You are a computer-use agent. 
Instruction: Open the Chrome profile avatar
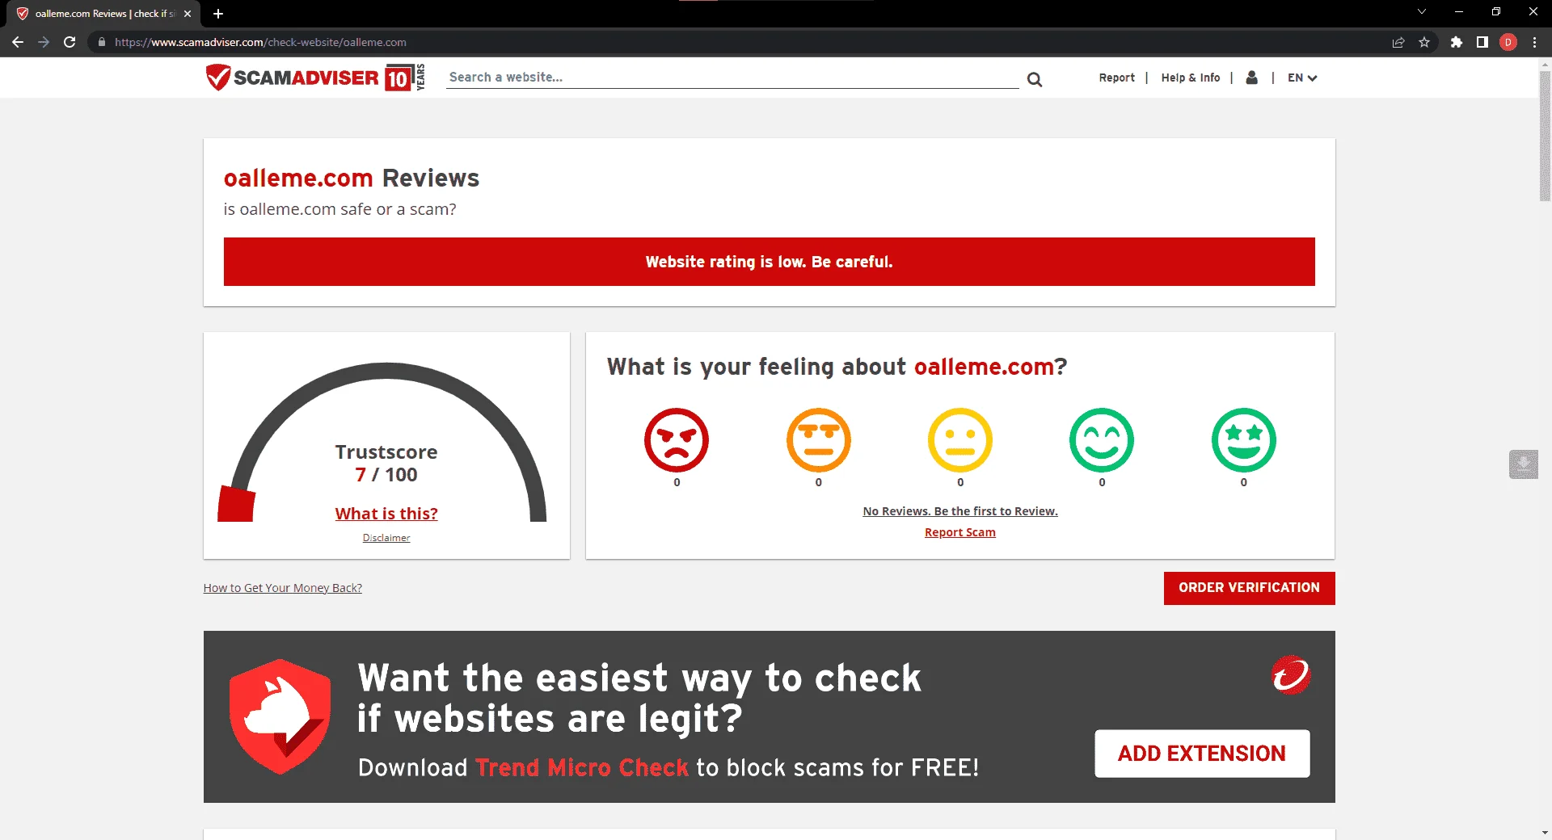pyautogui.click(x=1508, y=42)
